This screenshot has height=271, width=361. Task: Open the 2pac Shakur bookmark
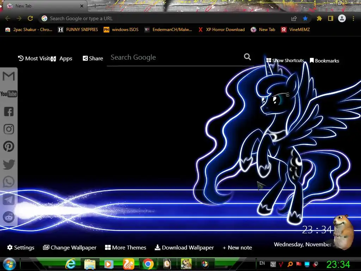(29, 30)
